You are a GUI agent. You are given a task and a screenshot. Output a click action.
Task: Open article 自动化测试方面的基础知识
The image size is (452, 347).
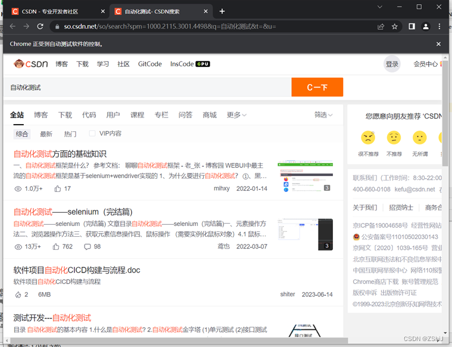click(60, 154)
